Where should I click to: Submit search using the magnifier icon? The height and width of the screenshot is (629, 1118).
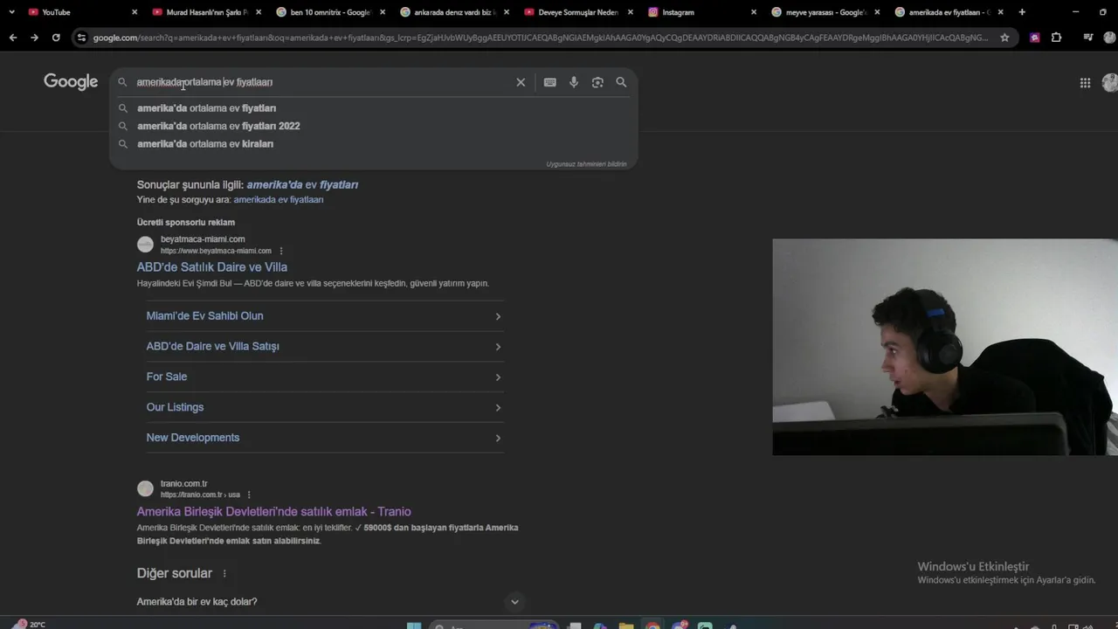(x=621, y=82)
